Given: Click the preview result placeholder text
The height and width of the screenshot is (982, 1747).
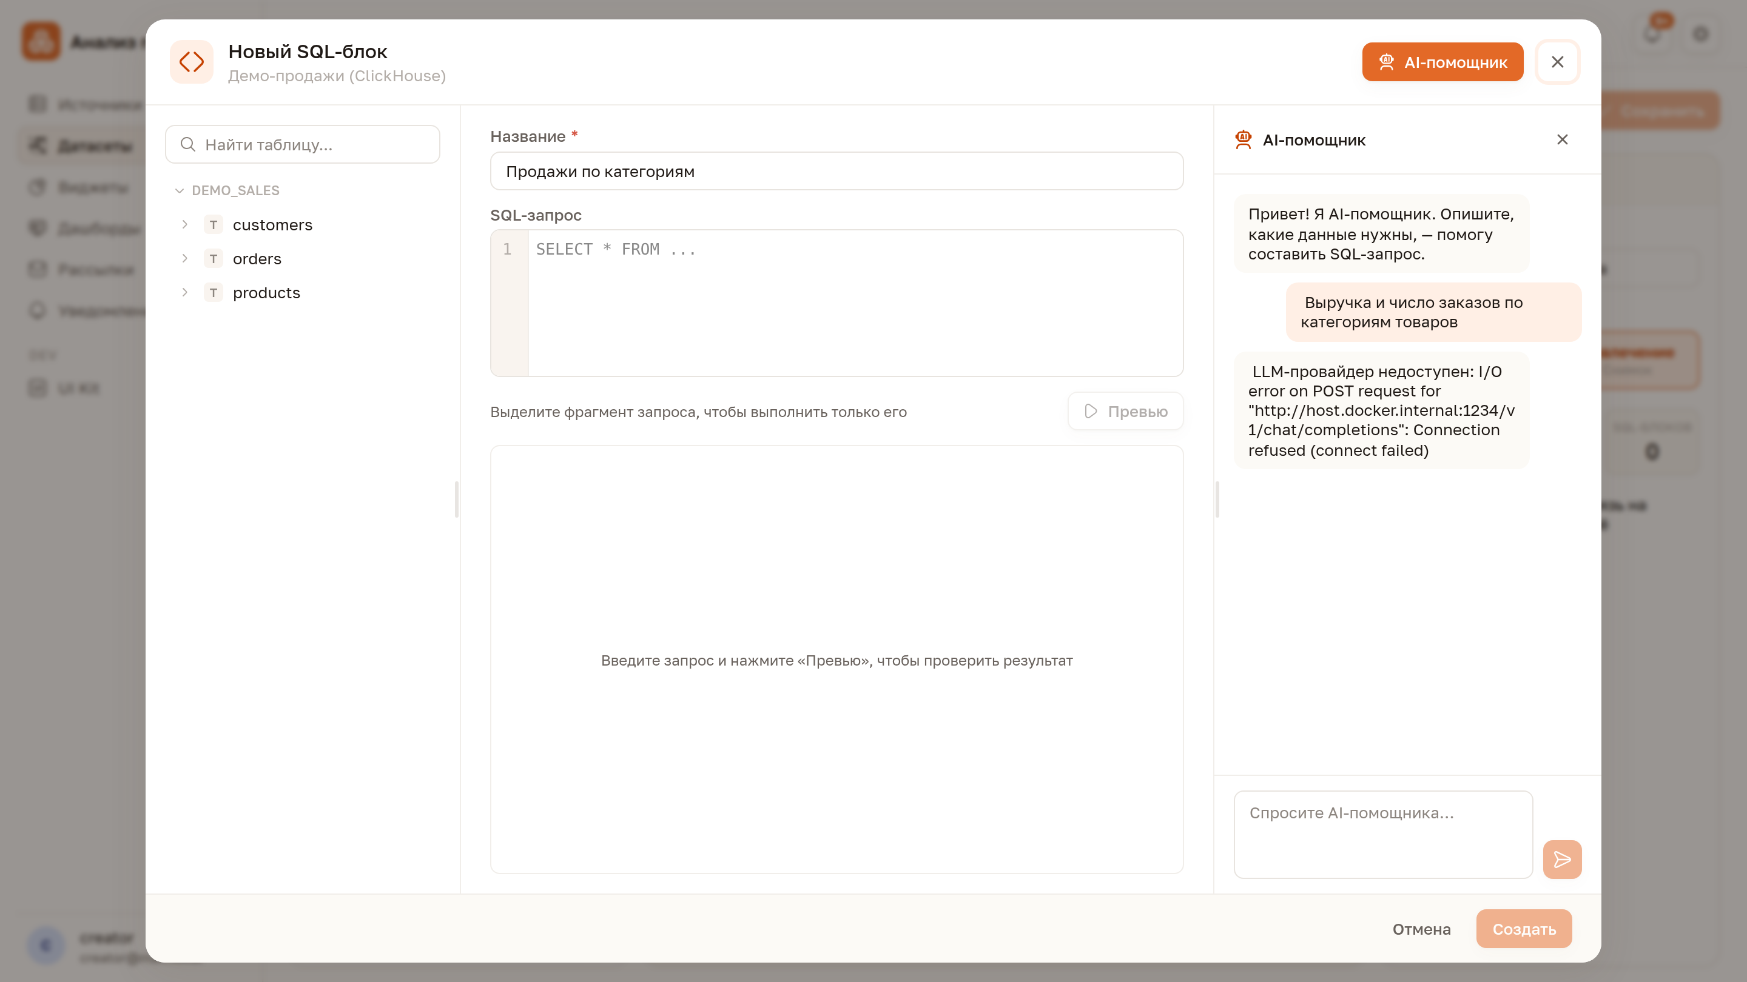Looking at the screenshot, I should pyautogui.click(x=836, y=660).
